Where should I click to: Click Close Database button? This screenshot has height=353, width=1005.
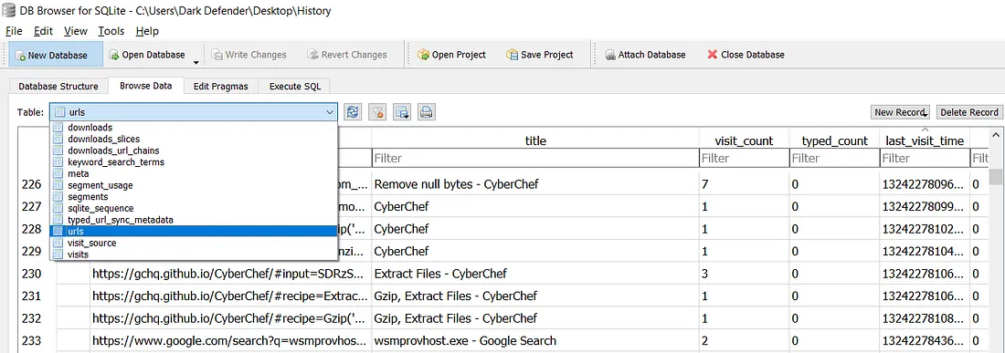pyautogui.click(x=746, y=55)
